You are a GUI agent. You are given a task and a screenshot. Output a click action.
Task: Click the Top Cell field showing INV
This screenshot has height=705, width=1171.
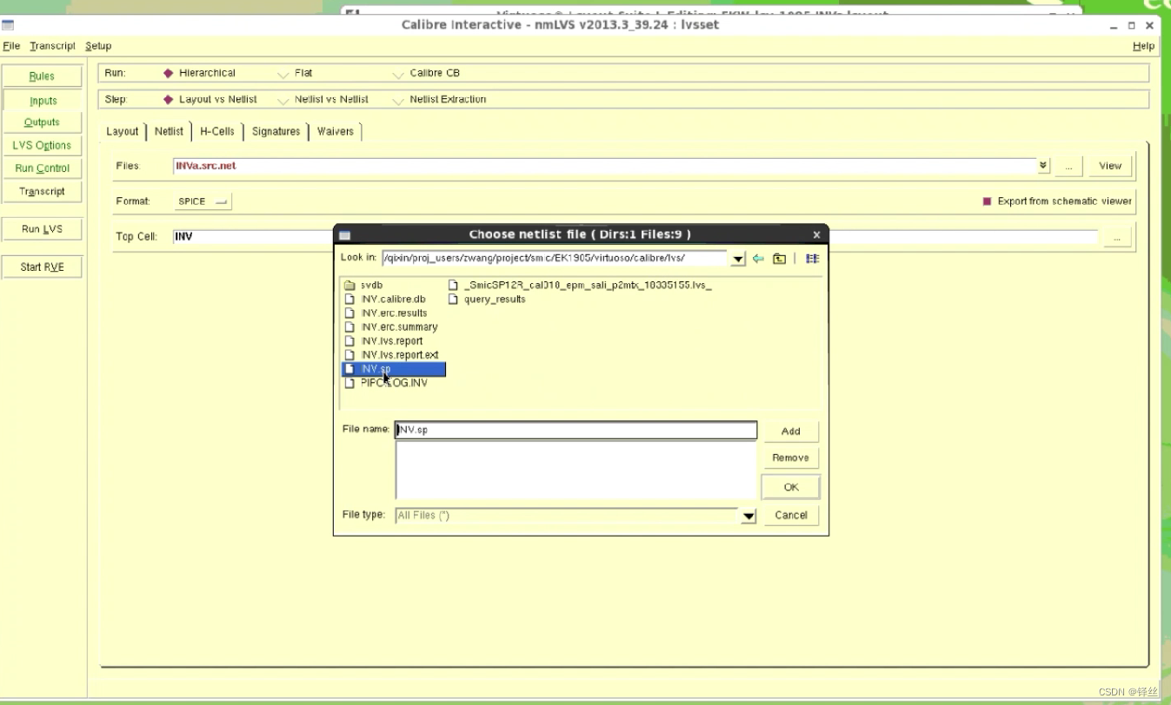635,236
